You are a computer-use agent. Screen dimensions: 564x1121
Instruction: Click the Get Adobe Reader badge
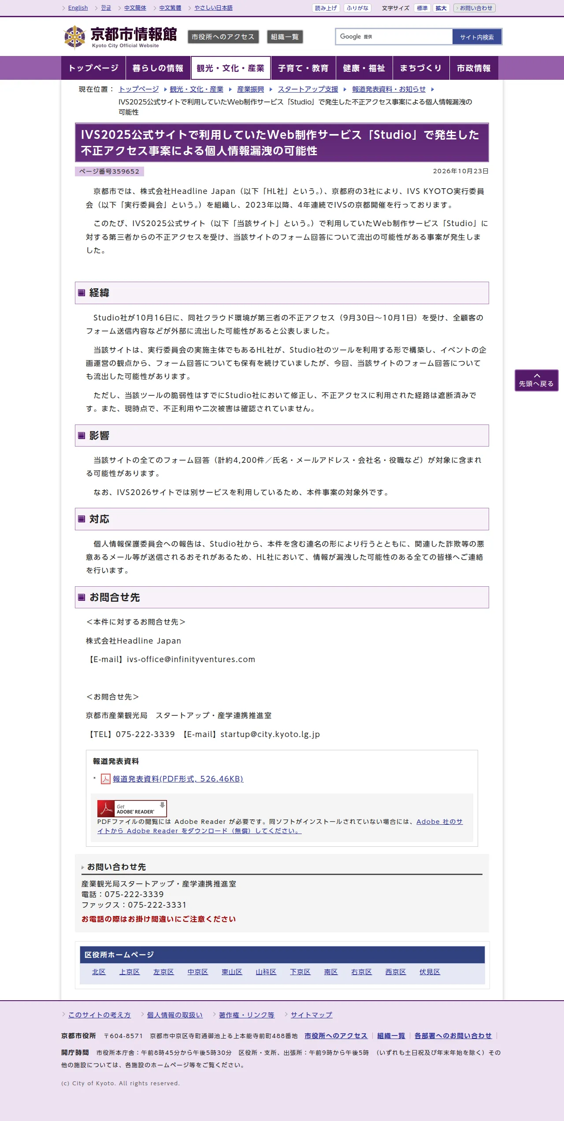pyautogui.click(x=132, y=808)
